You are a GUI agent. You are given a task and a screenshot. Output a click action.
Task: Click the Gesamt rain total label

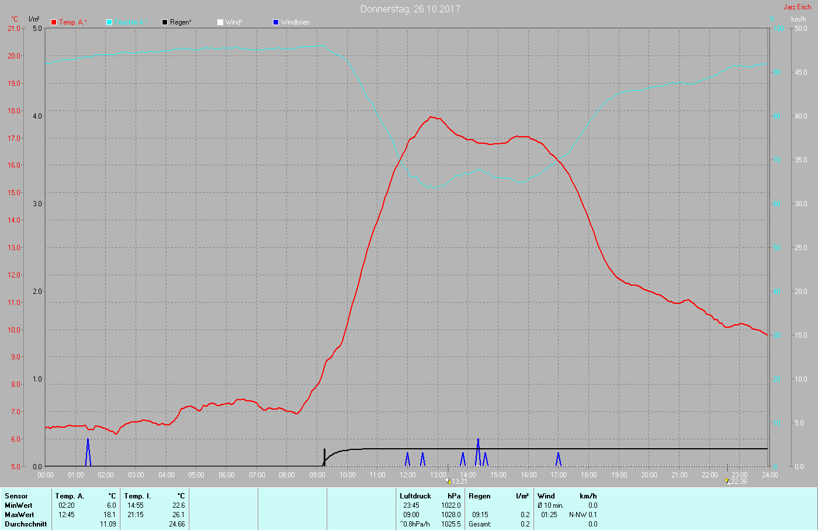(x=480, y=524)
